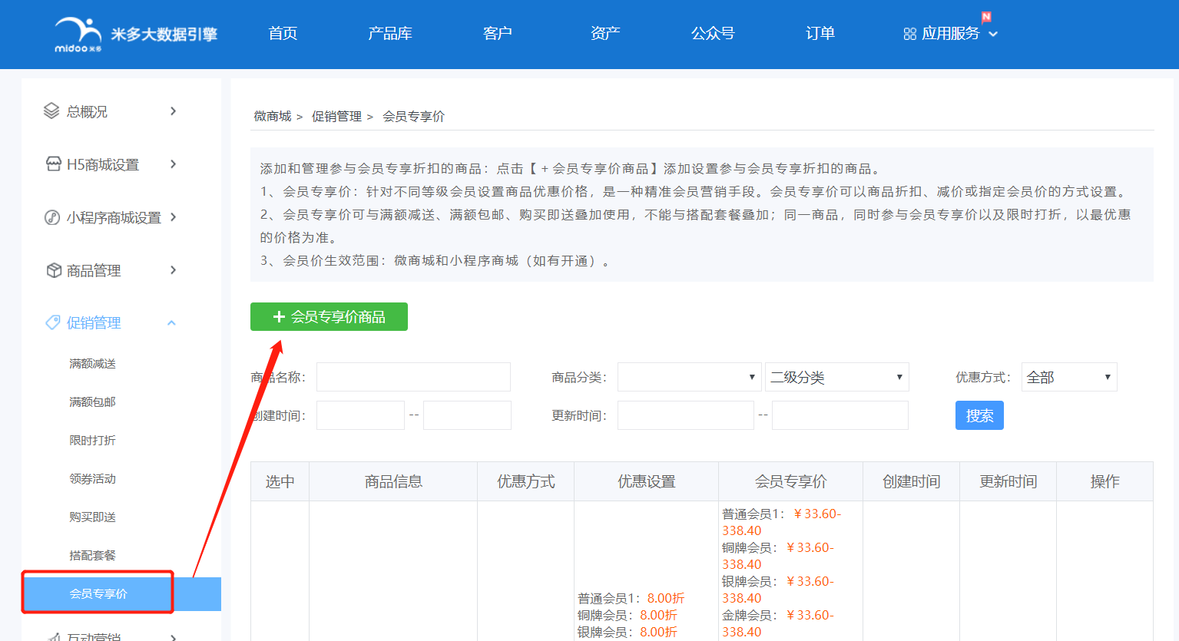Click the red N badge near 应用服务
The height and width of the screenshot is (641, 1179).
(986, 17)
